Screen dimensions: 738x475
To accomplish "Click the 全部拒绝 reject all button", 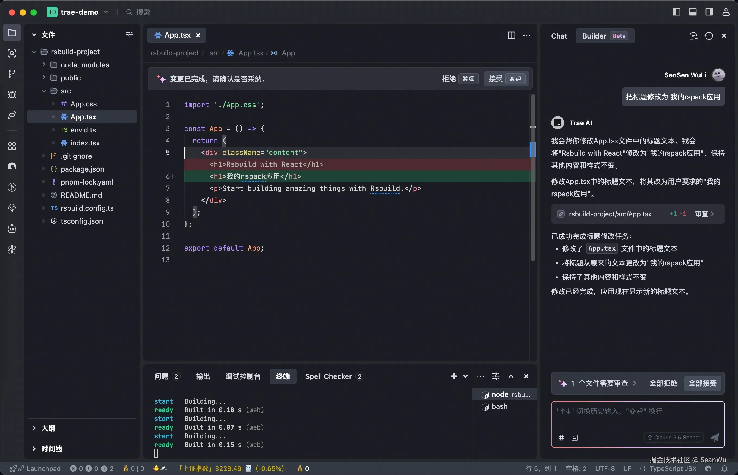I will click(663, 383).
